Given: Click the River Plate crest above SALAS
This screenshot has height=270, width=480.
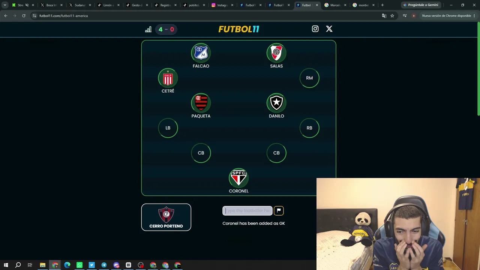Looking at the screenshot, I should [276, 53].
